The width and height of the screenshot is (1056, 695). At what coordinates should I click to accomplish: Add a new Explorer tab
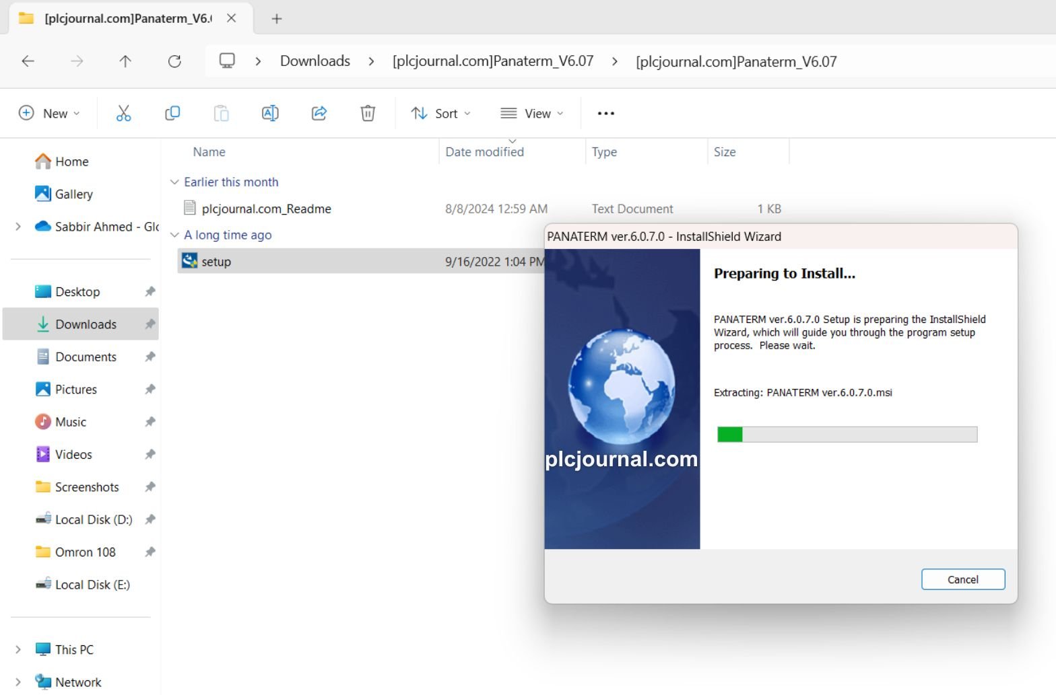[x=276, y=19]
